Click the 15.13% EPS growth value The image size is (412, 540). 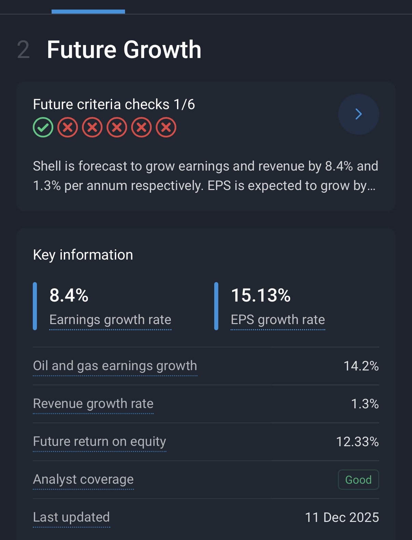point(261,295)
